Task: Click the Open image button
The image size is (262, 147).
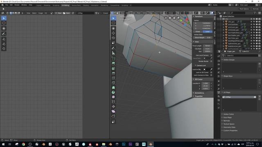Action: tap(66, 13)
